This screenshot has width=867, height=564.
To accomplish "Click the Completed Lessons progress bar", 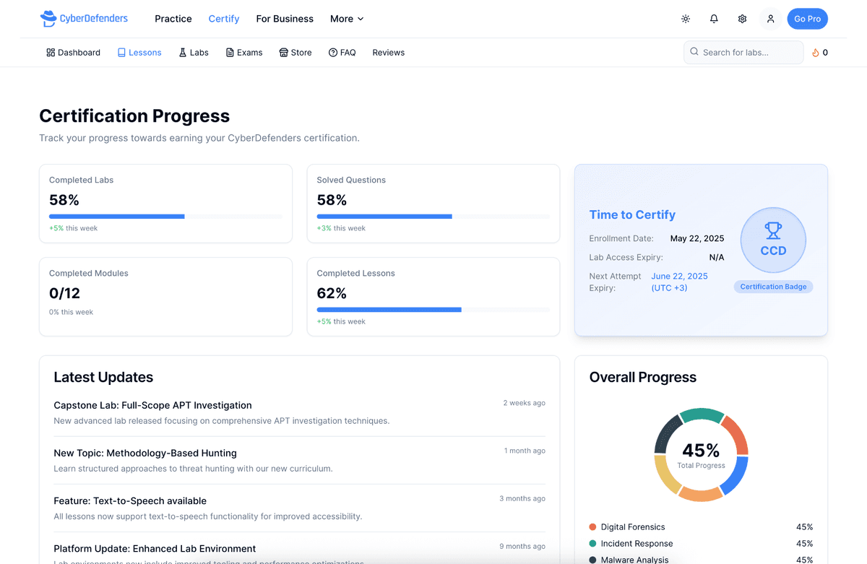I will pos(433,310).
